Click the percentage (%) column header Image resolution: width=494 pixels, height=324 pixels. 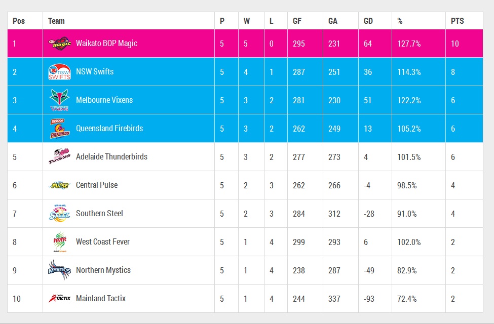point(400,21)
